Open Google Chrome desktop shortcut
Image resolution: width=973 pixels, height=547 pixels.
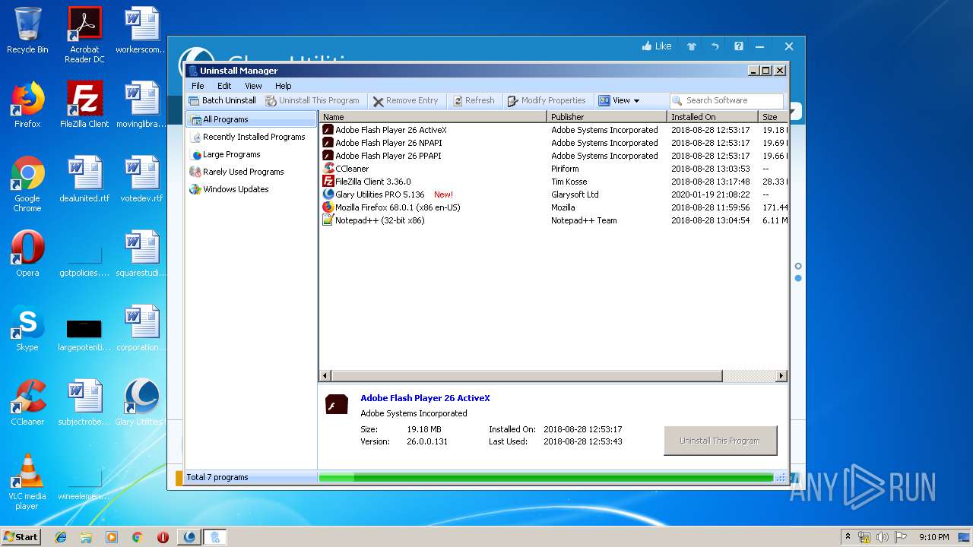27,184
